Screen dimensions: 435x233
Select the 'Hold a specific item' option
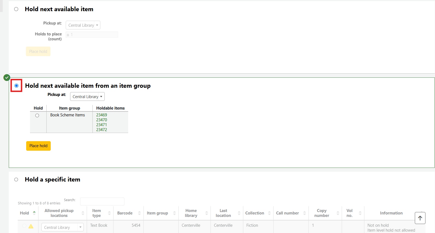(x=16, y=180)
